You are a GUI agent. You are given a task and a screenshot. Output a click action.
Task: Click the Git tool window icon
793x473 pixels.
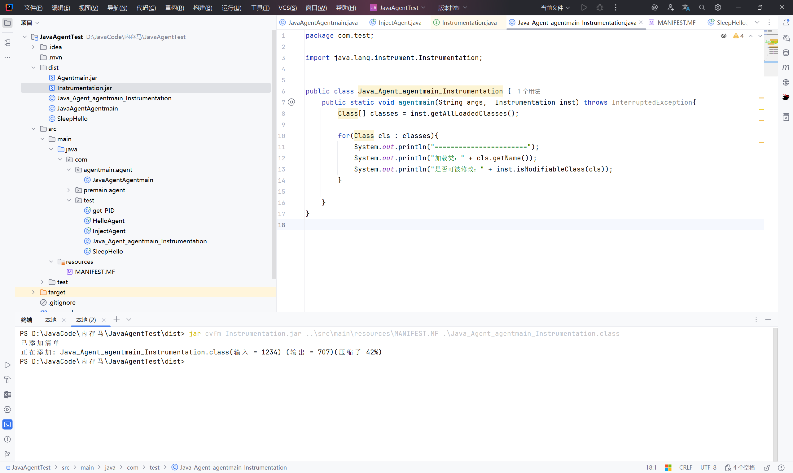[x=7, y=454]
